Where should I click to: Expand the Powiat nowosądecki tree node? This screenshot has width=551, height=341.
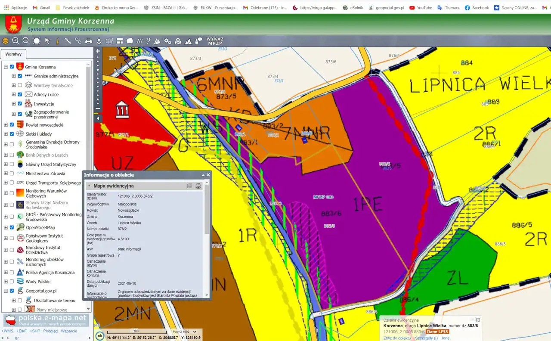click(x=6, y=125)
